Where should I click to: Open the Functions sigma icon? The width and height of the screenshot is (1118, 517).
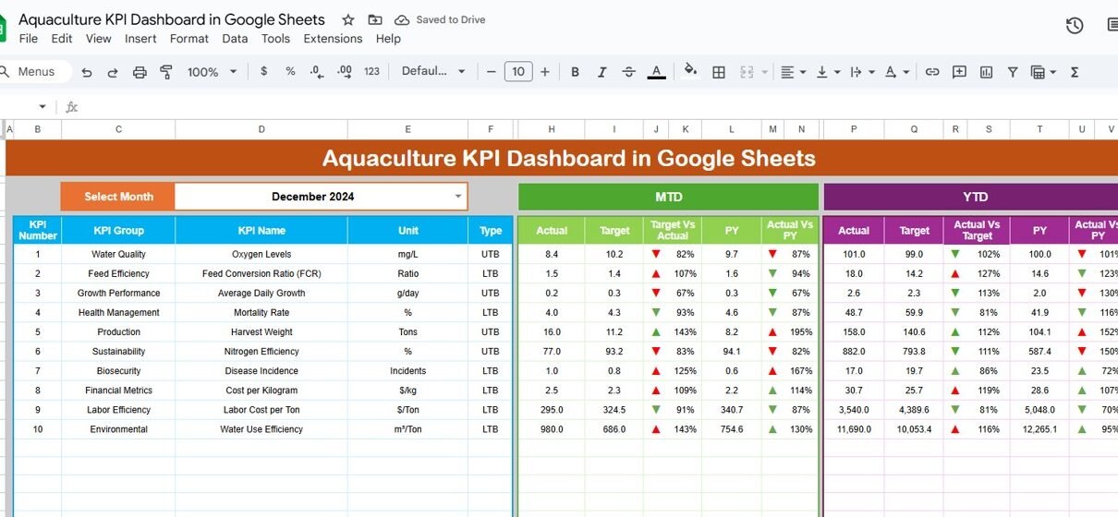click(1075, 72)
